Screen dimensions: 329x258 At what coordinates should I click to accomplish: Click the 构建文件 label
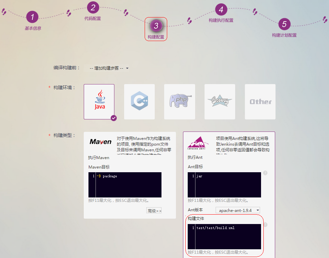(196, 219)
